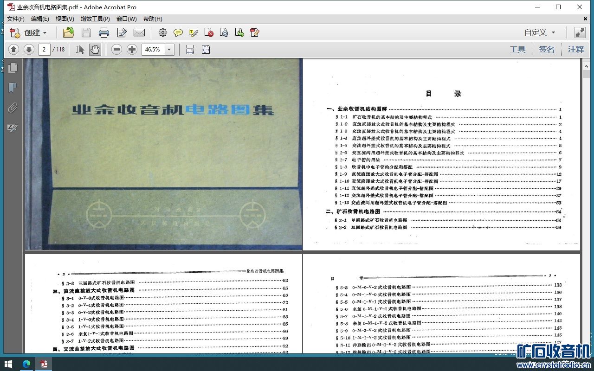Click the Save floppy disk icon
The width and height of the screenshot is (594, 371).
[86, 32]
